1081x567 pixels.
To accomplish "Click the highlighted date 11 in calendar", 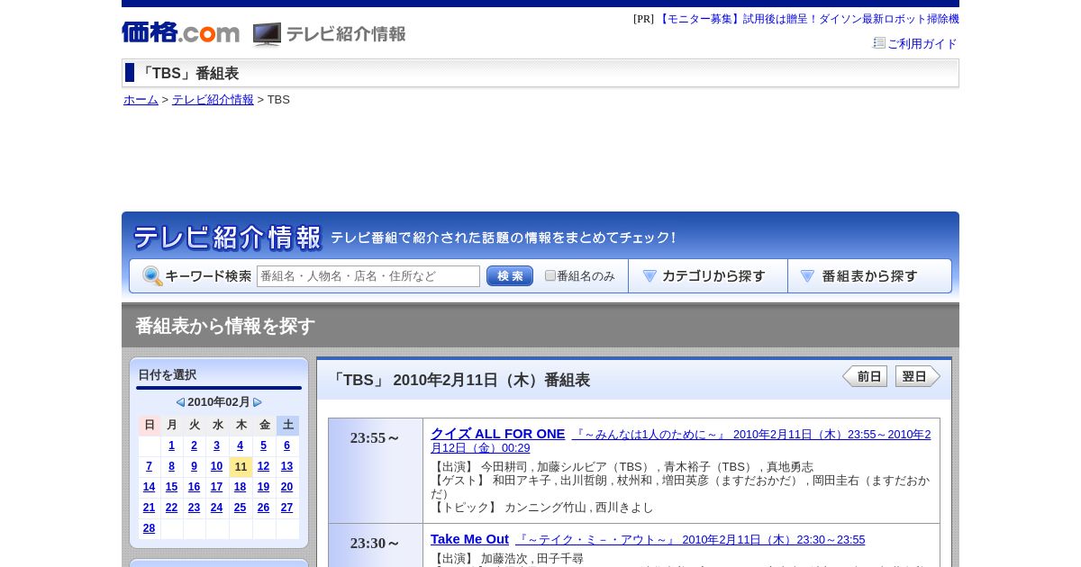I will click(241, 466).
